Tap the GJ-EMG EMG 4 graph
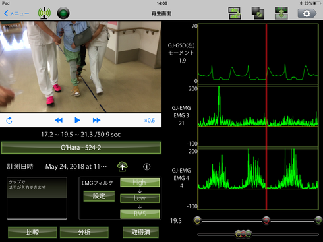 tap(258, 179)
